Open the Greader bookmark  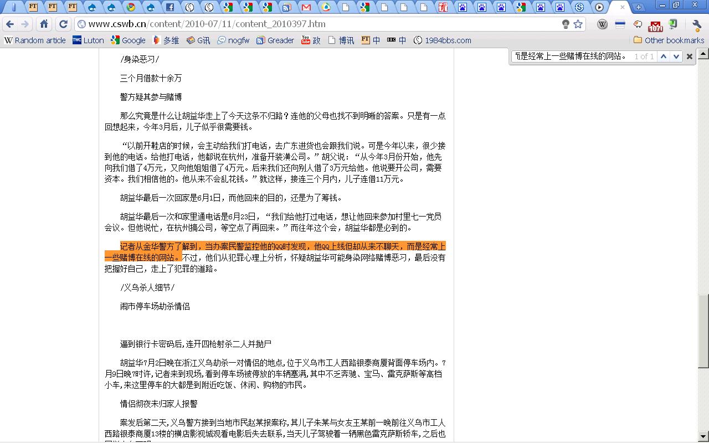pos(275,40)
